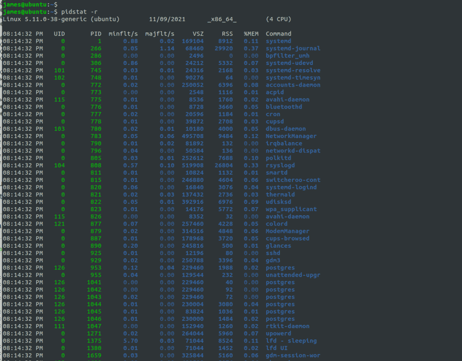
Task: Click the date text 11/09/2021
Action: (167, 19)
